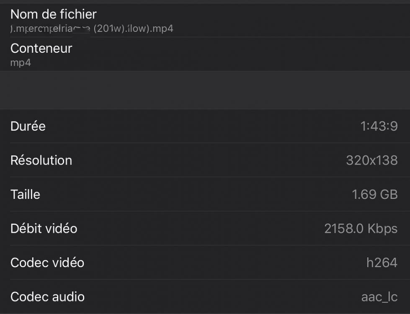This screenshot has height=314, width=410.
Task: Click the Codec audio label
Action: [47, 297]
